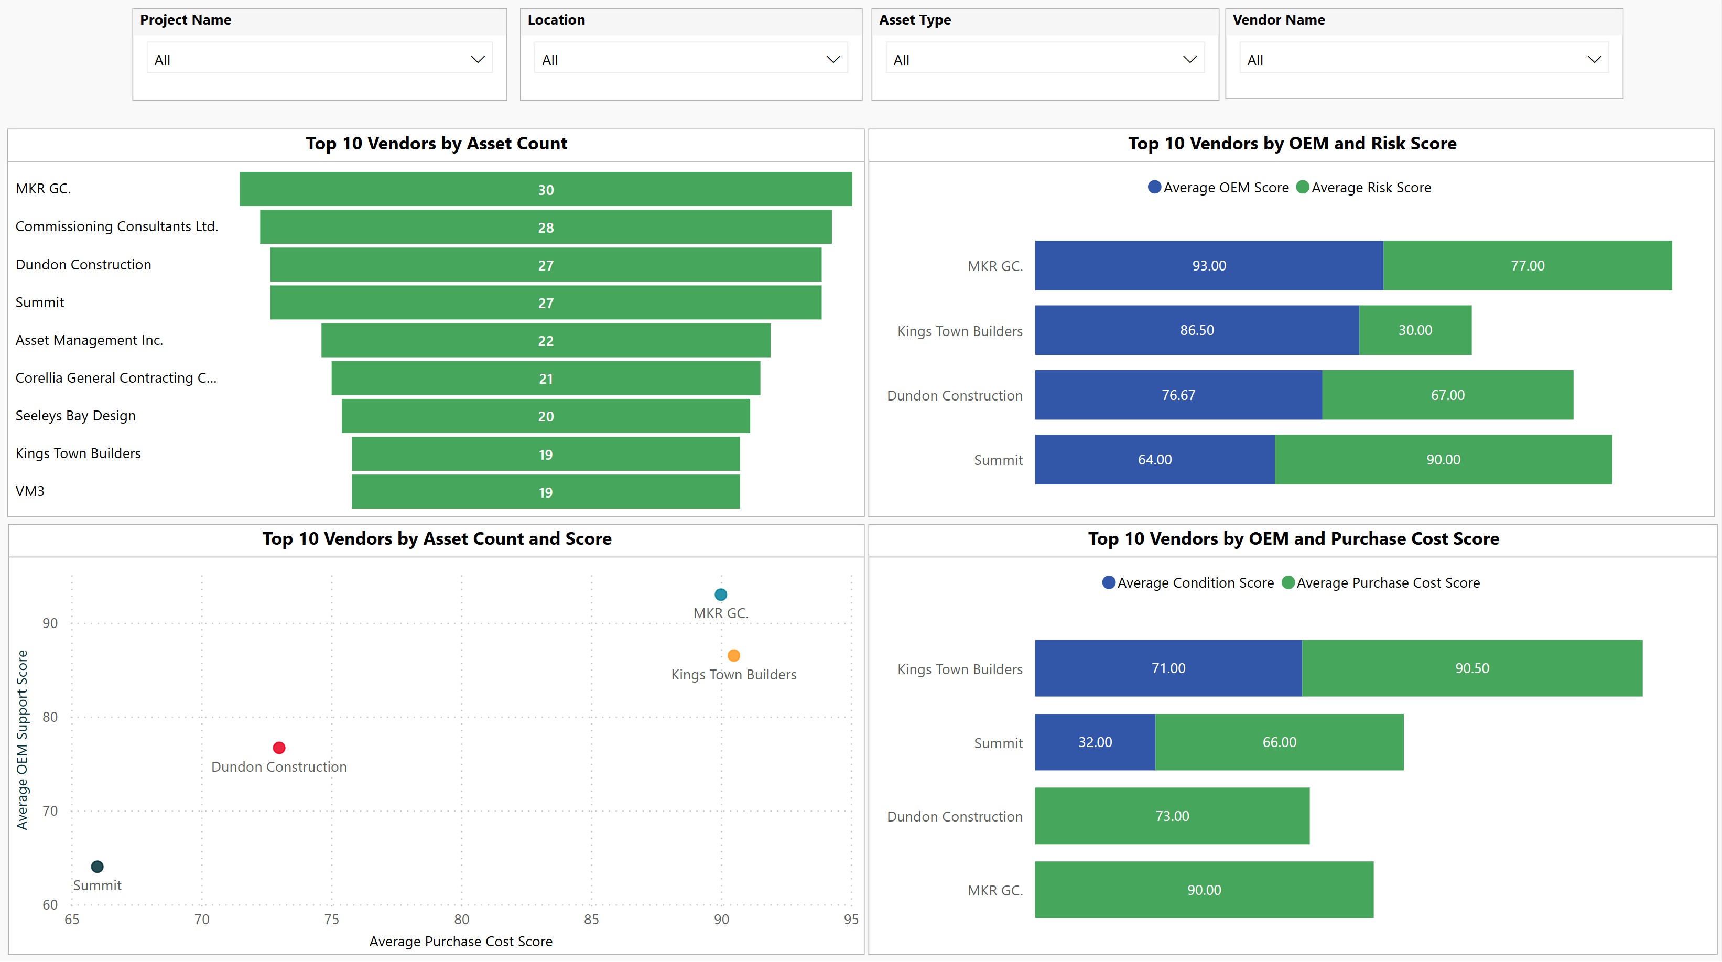
Task: Click MKR GC. funnel bar showing 30
Action: [x=546, y=189]
